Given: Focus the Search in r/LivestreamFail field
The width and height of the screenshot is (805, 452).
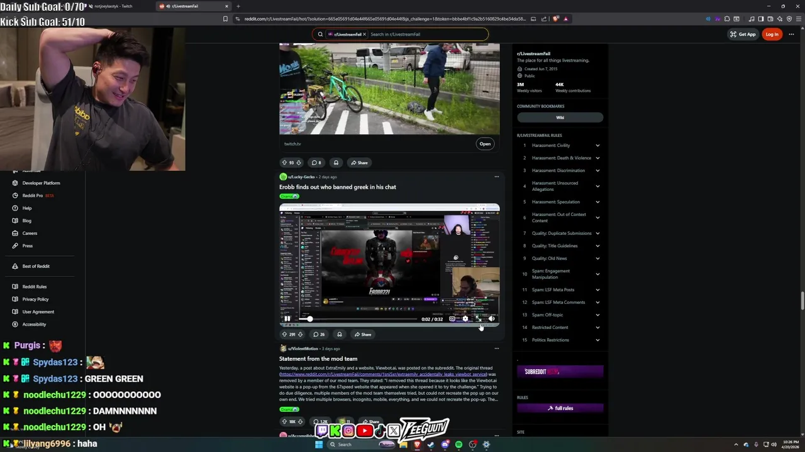Looking at the screenshot, I should (x=426, y=35).
